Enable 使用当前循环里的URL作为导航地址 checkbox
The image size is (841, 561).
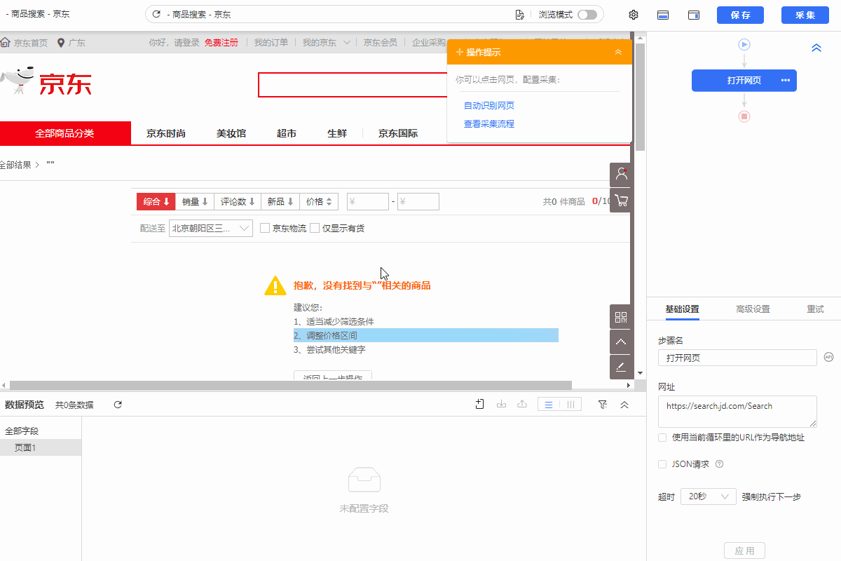tap(662, 438)
